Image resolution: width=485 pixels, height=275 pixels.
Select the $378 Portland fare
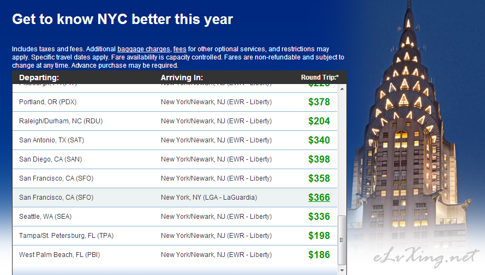(319, 102)
